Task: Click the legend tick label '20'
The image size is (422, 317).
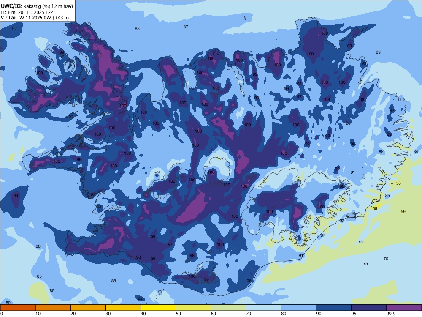Action: 73,314
